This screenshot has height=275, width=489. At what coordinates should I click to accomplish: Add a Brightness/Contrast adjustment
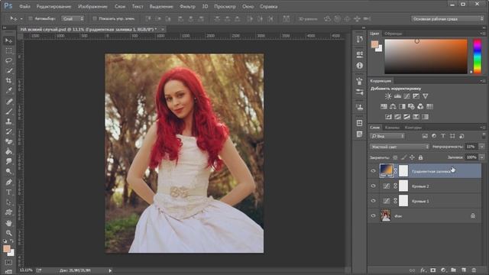(388, 96)
